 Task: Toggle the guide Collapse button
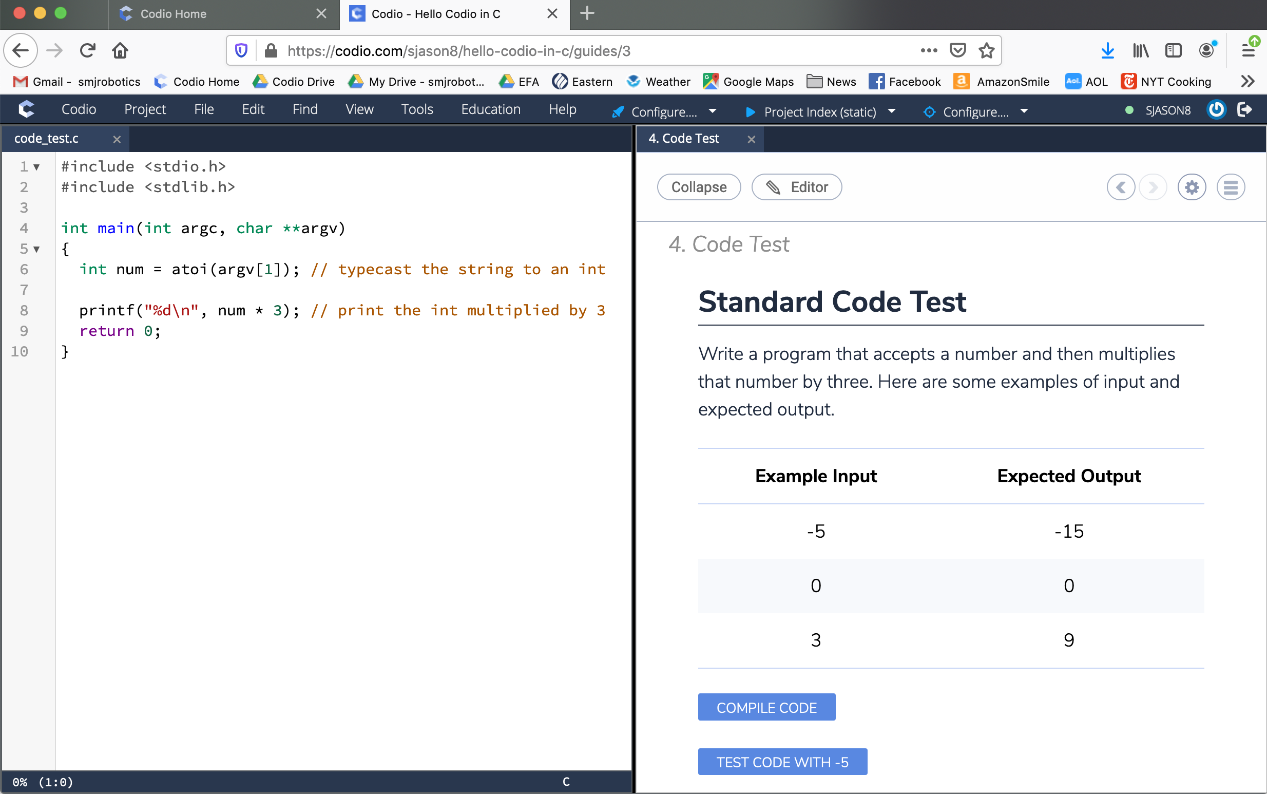coord(699,187)
